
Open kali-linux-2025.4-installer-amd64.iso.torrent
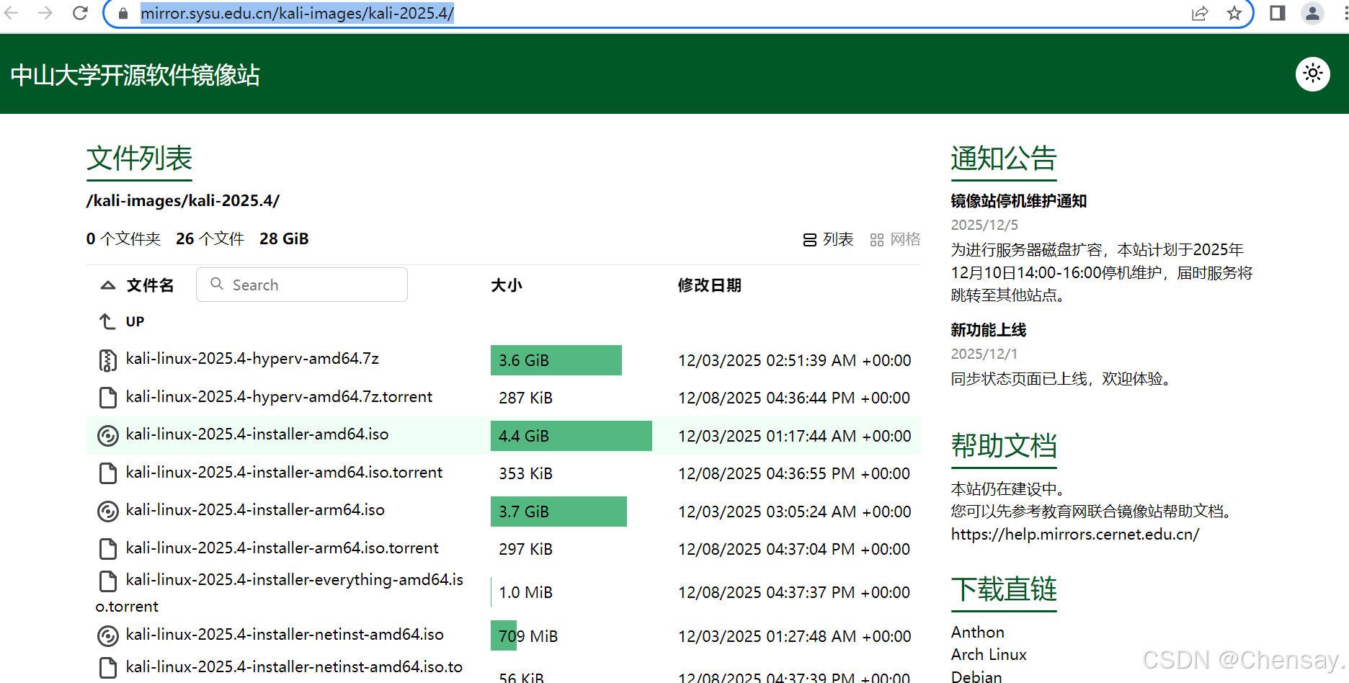click(x=284, y=473)
